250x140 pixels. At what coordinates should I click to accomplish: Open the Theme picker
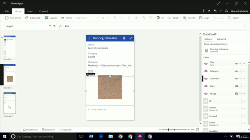pos(67,18)
